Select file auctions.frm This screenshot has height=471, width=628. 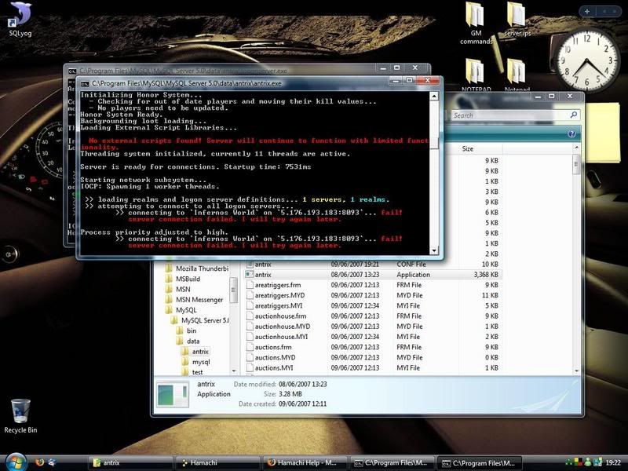coord(273,347)
